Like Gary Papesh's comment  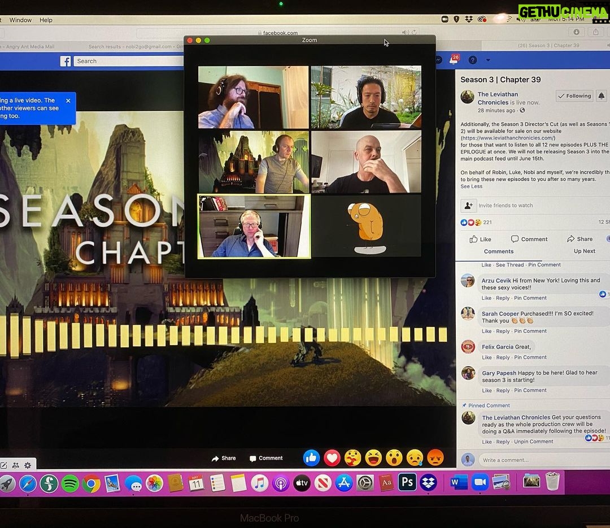(487, 390)
